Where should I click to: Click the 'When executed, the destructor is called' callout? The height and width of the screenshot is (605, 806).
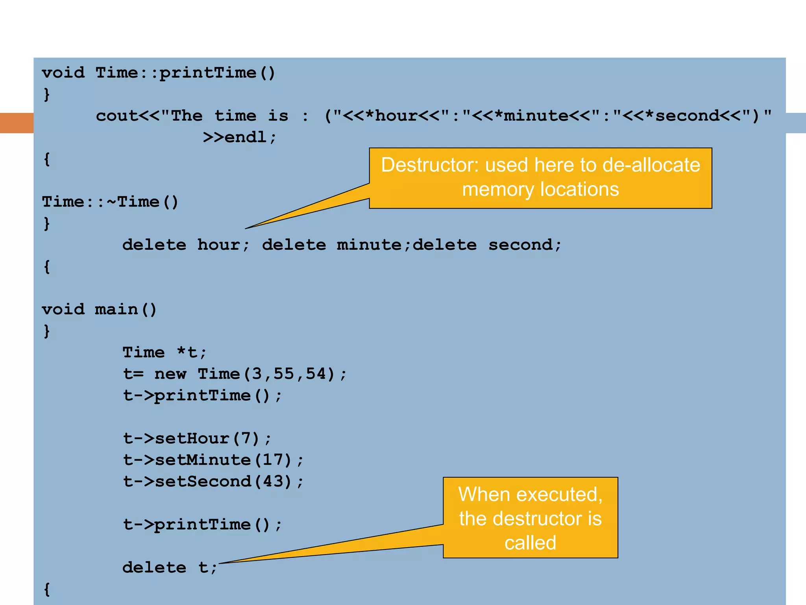coord(530,518)
